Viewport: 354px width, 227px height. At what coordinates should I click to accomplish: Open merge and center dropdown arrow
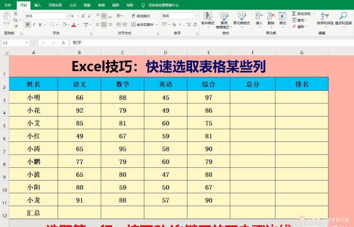tap(157, 24)
